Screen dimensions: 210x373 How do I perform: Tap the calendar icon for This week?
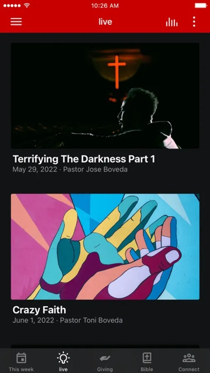pyautogui.click(x=21, y=358)
